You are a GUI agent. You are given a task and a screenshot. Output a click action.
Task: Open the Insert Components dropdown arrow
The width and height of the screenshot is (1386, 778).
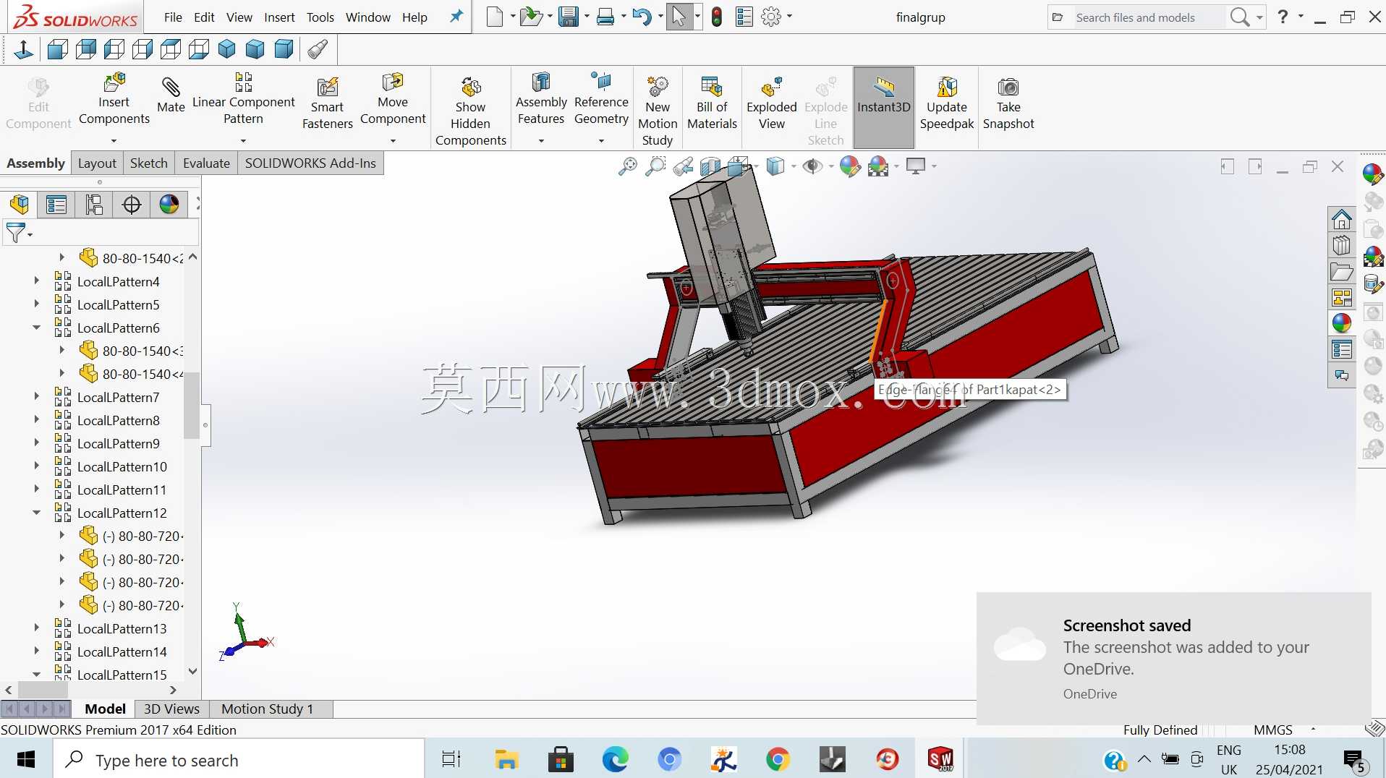pos(114,141)
